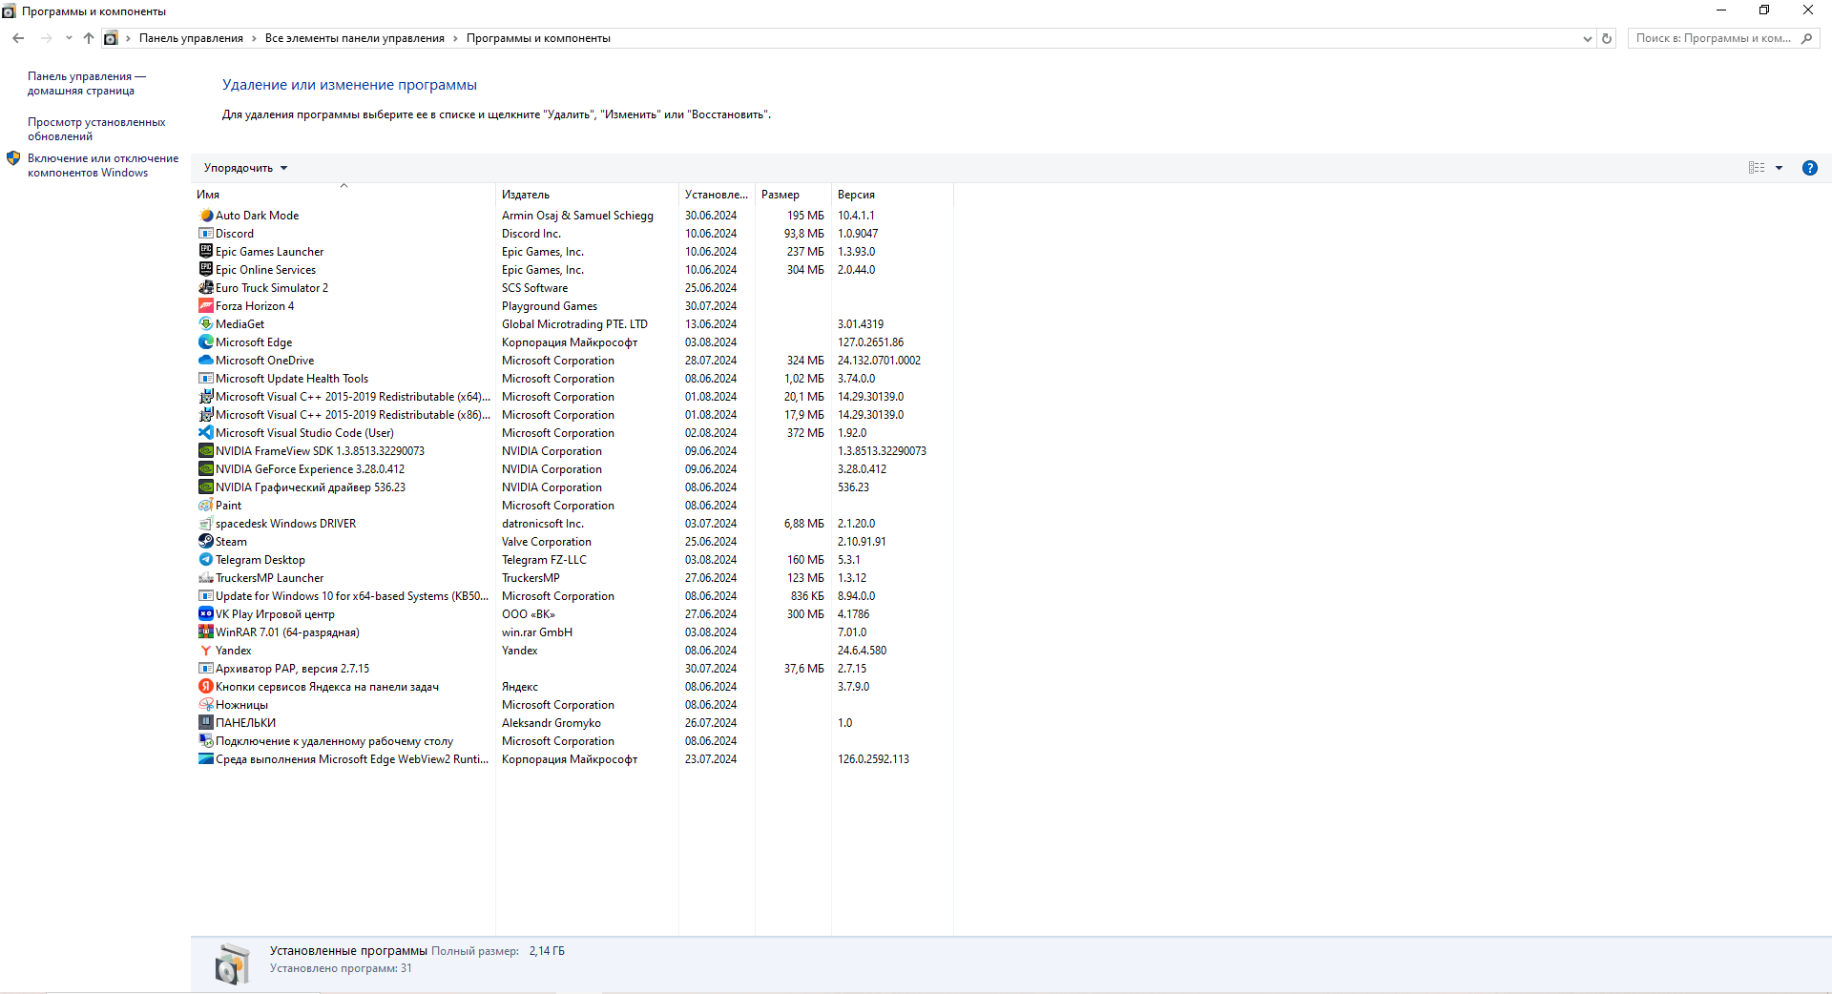The width and height of the screenshot is (1832, 994).
Task: Expand breadcrumb arrow before Программы и компоненты
Action: [x=455, y=38]
